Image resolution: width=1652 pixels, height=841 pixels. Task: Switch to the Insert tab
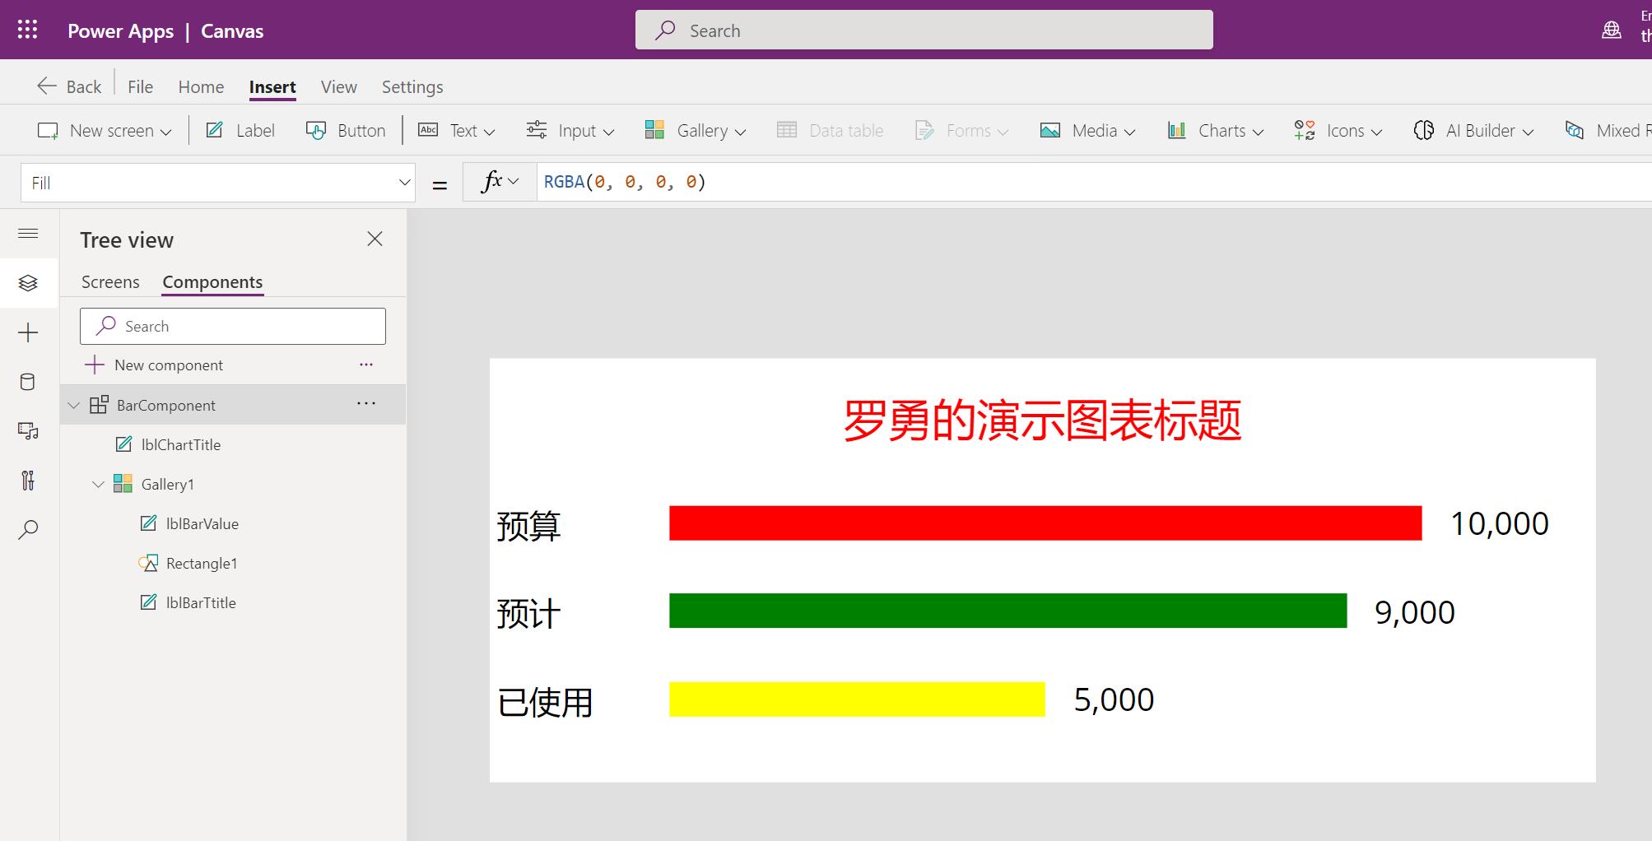coord(272,86)
